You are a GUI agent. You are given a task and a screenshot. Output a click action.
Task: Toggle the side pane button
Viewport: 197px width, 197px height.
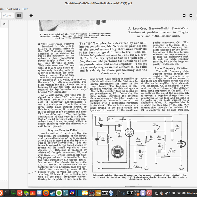pyautogui.click(x=19, y=15)
